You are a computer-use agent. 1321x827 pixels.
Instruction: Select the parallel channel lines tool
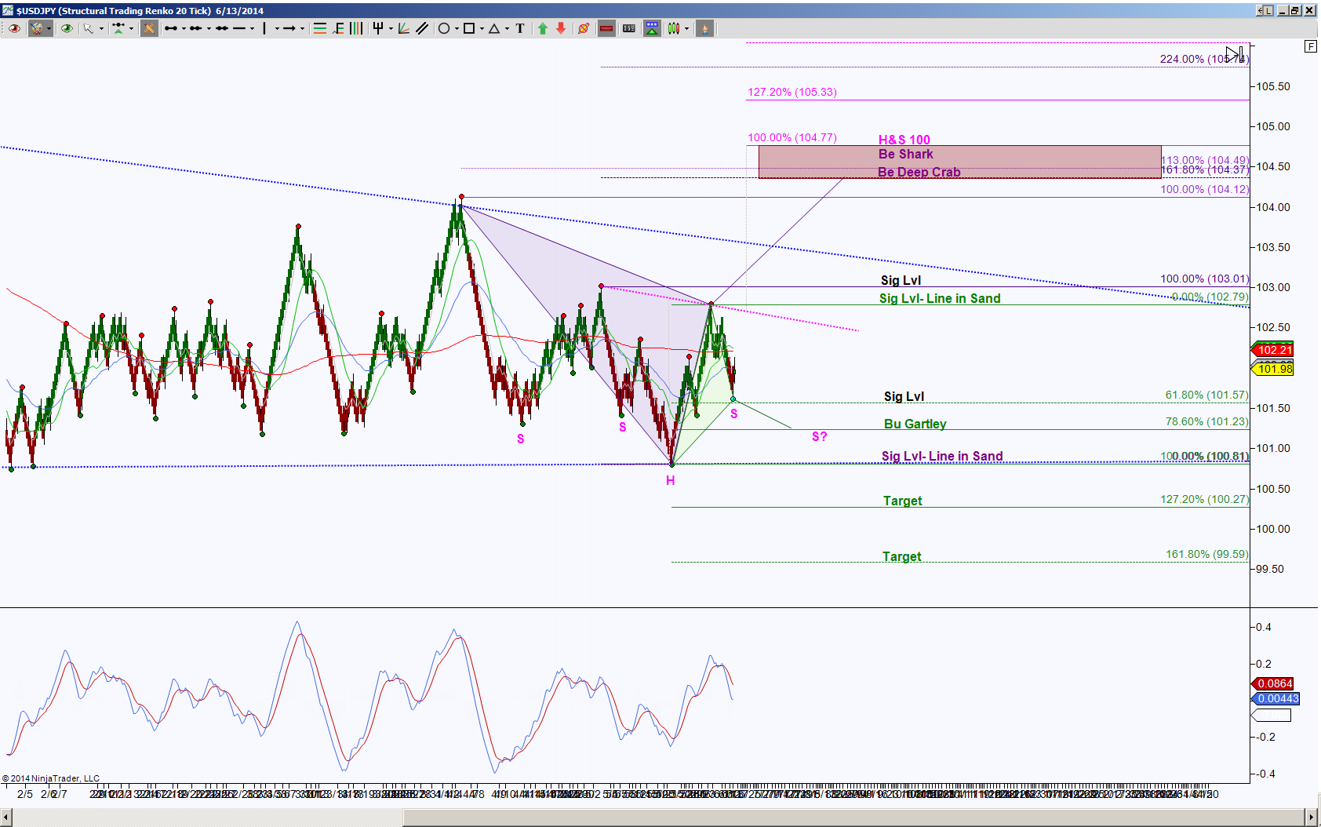tap(422, 28)
